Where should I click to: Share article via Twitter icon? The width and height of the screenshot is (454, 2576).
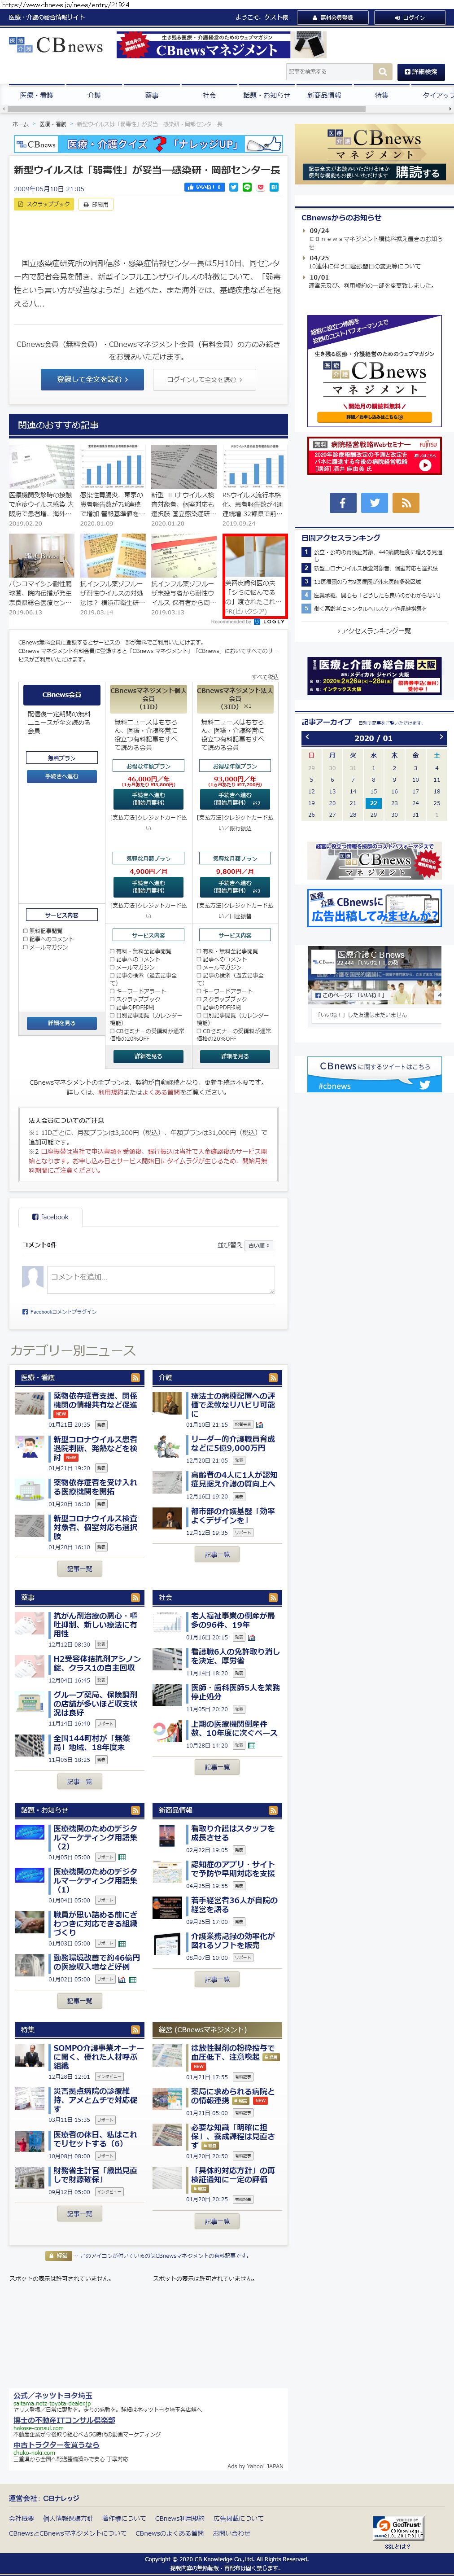tap(234, 187)
